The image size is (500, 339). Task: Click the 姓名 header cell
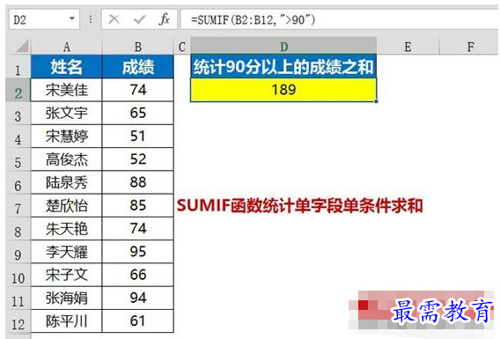click(66, 67)
